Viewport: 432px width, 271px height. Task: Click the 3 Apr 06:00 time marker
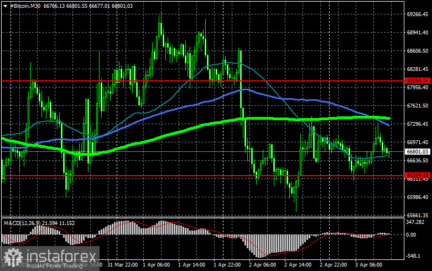click(368, 265)
